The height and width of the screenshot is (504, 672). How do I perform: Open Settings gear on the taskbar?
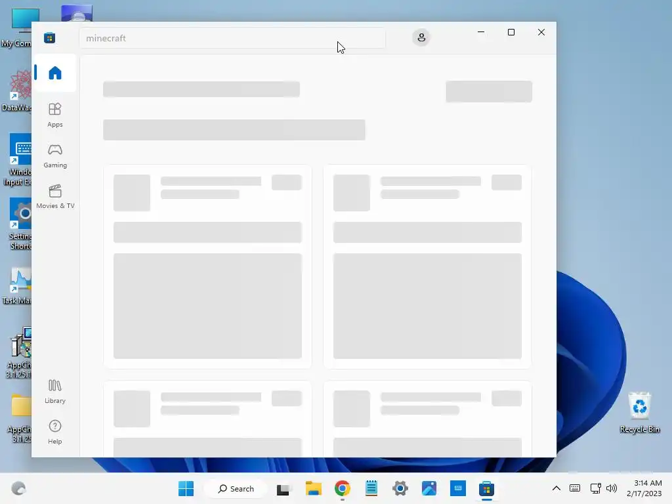[x=400, y=488]
